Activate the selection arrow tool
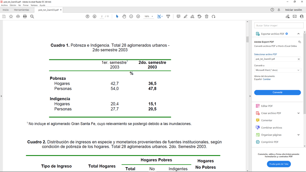This screenshot has height=172, width=306. point(117,16)
